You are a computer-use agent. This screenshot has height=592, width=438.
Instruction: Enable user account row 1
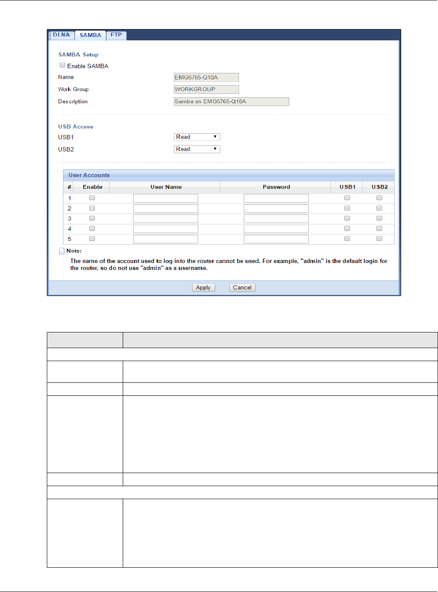[x=92, y=198]
